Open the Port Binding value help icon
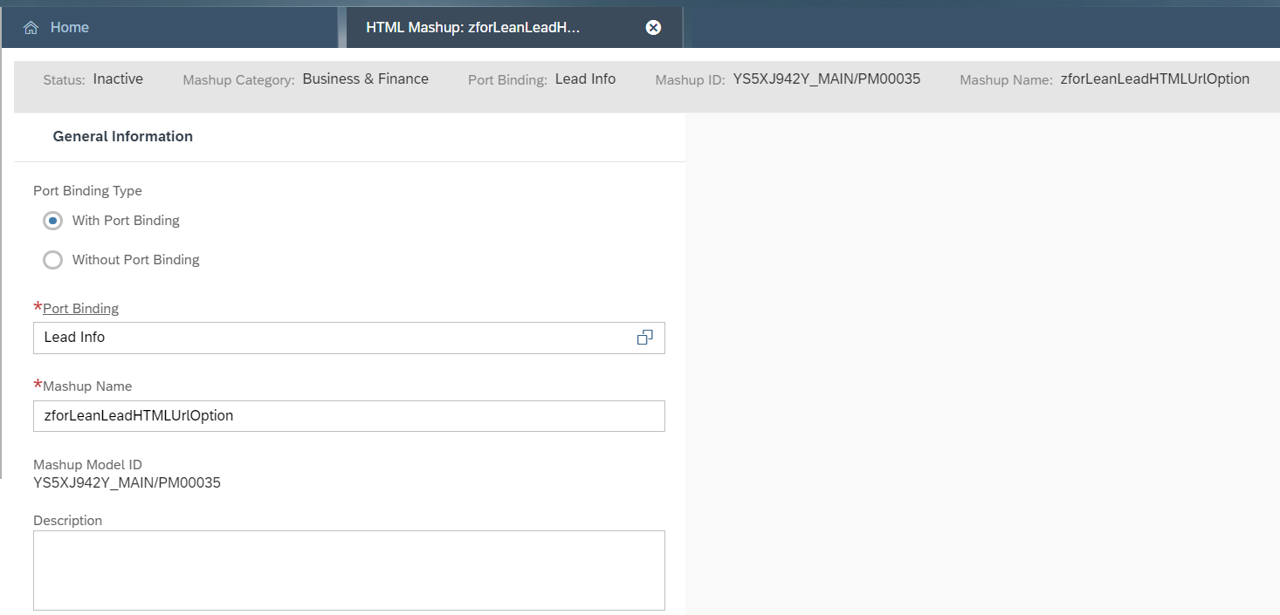The width and height of the screenshot is (1280, 615). pos(645,338)
